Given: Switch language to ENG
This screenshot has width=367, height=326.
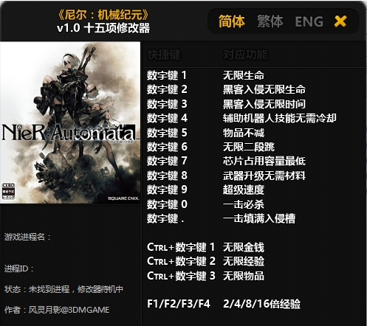Looking at the screenshot, I should pyautogui.click(x=309, y=21).
